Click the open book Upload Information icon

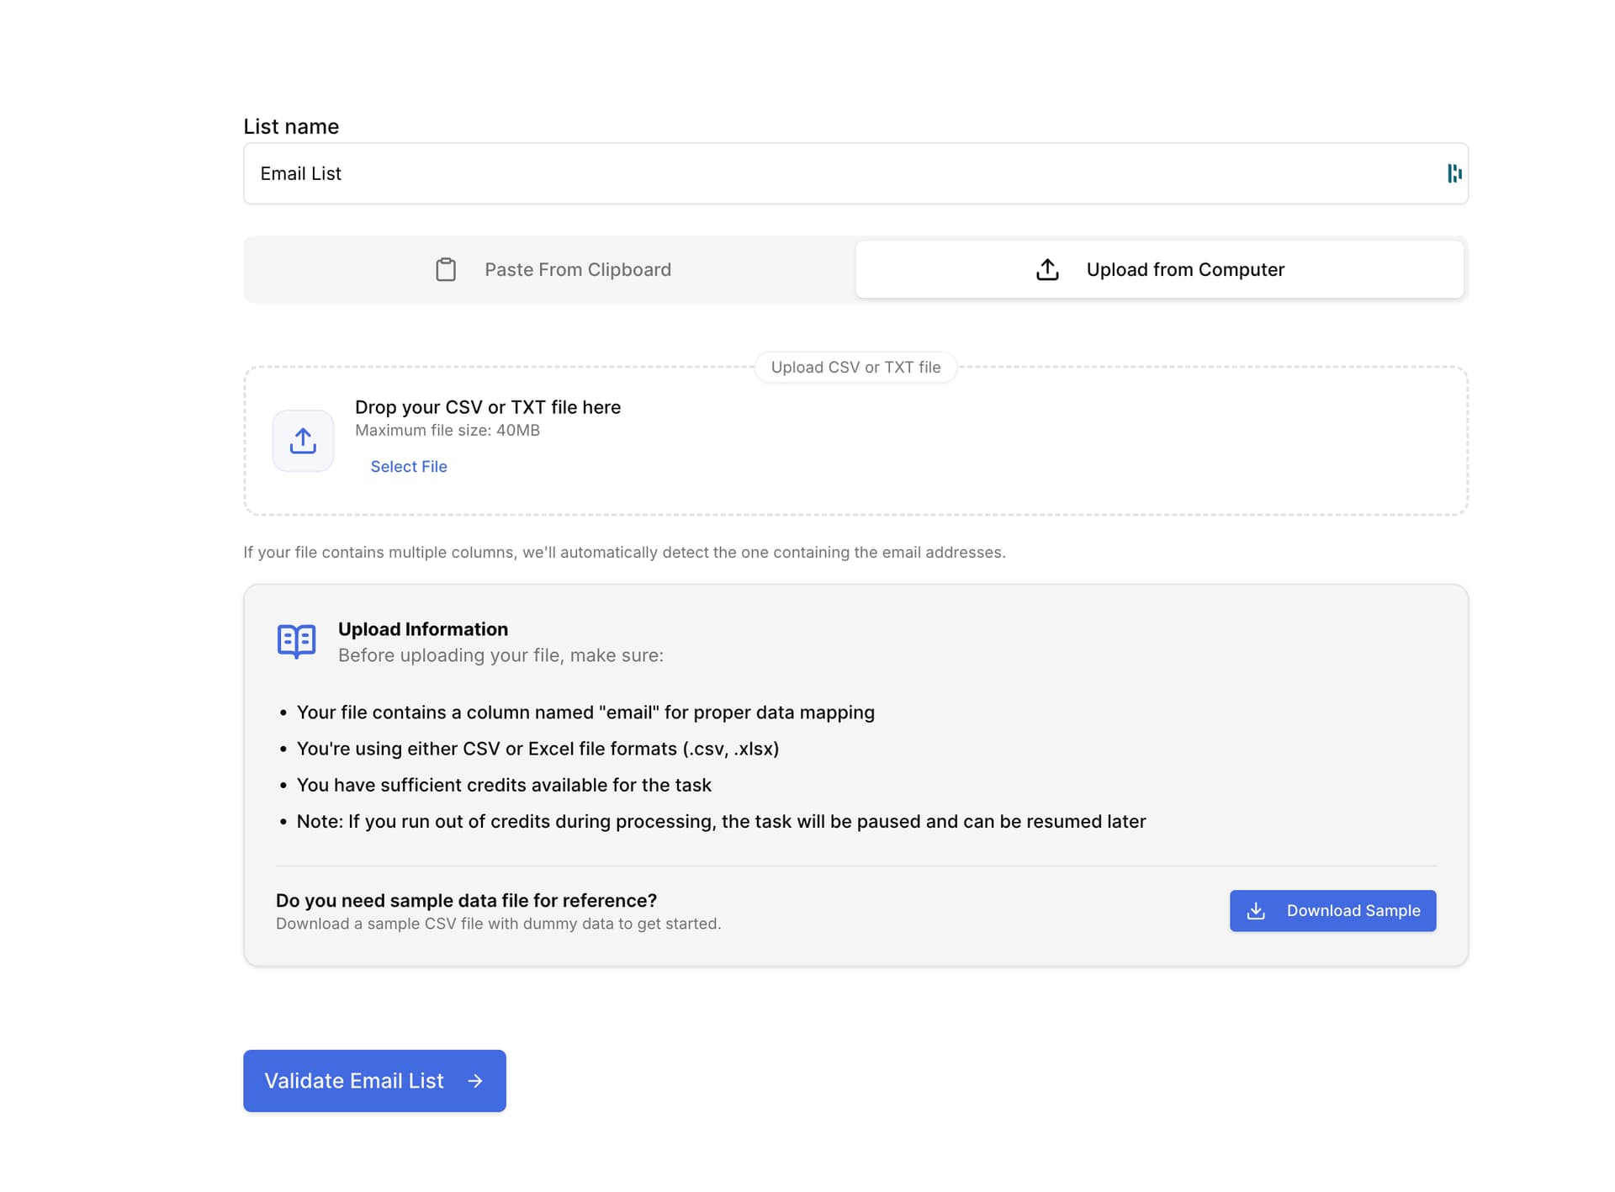[296, 642]
